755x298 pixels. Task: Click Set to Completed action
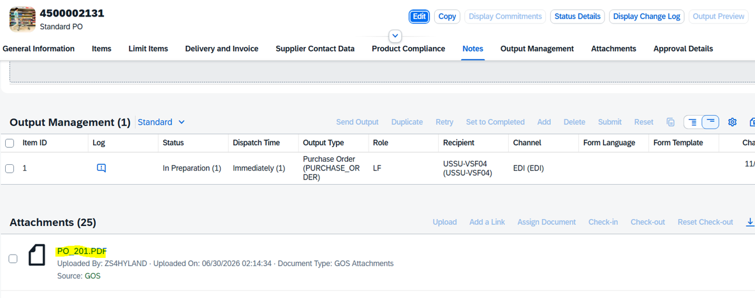495,122
